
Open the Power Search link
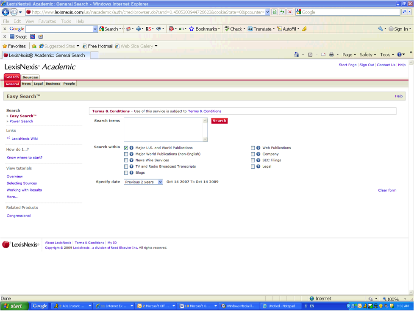21,121
